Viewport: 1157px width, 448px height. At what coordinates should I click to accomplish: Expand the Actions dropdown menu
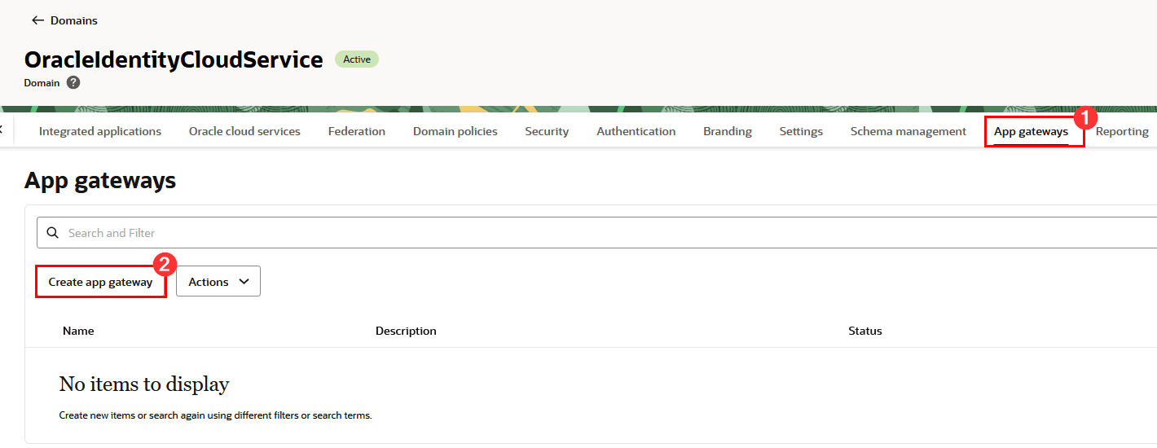pyautogui.click(x=218, y=282)
